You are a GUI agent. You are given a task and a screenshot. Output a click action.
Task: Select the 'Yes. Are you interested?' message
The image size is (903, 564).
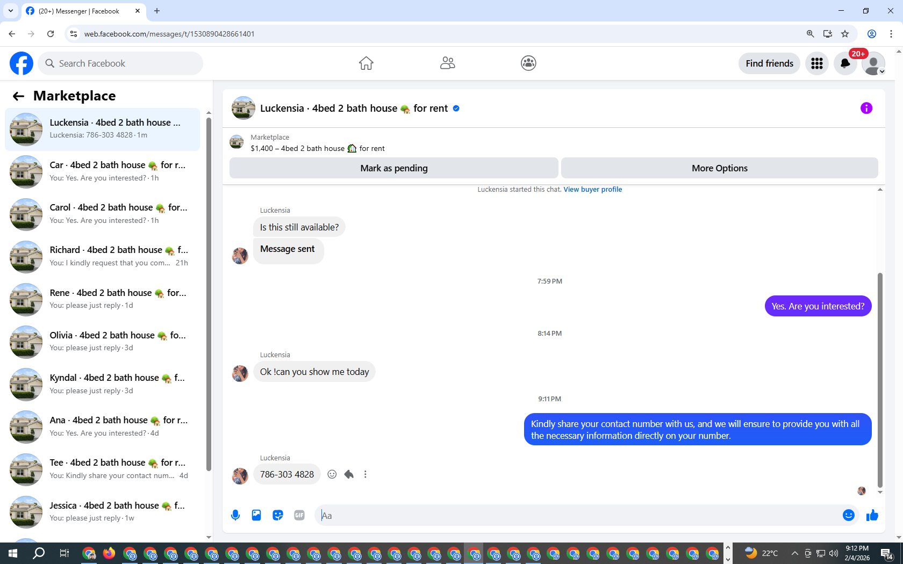coord(818,306)
